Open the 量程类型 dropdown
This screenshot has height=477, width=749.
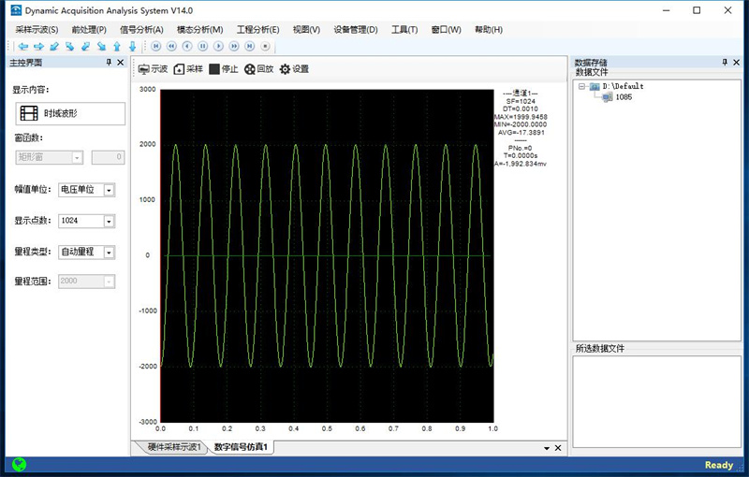tap(86, 252)
